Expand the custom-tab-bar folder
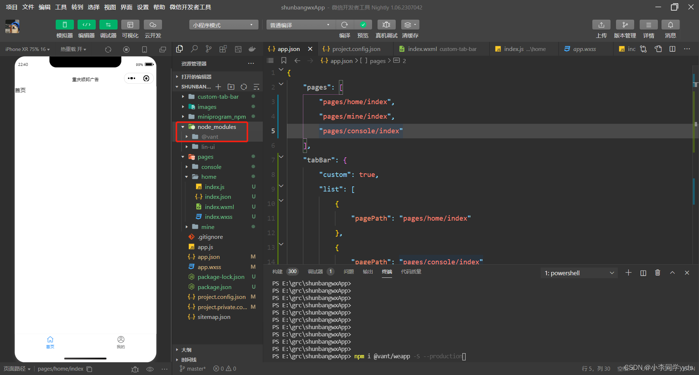The height and width of the screenshot is (375, 699). pos(217,97)
